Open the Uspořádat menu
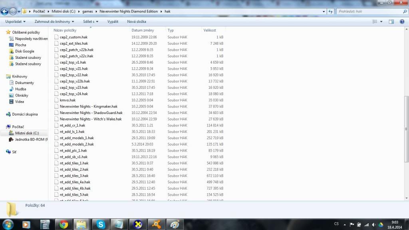This screenshot has height=230, width=409. 16,22
